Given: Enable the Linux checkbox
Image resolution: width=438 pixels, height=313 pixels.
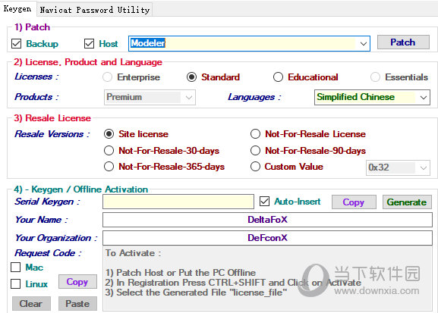Looking at the screenshot, I should click(x=16, y=284).
